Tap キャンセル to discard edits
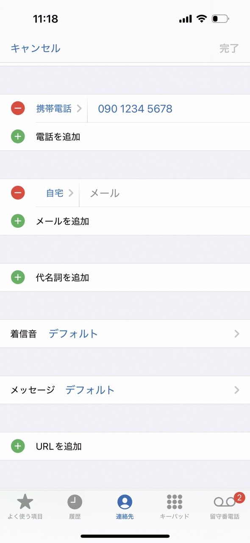Image resolution: width=250 pixels, height=543 pixels. tap(35, 48)
